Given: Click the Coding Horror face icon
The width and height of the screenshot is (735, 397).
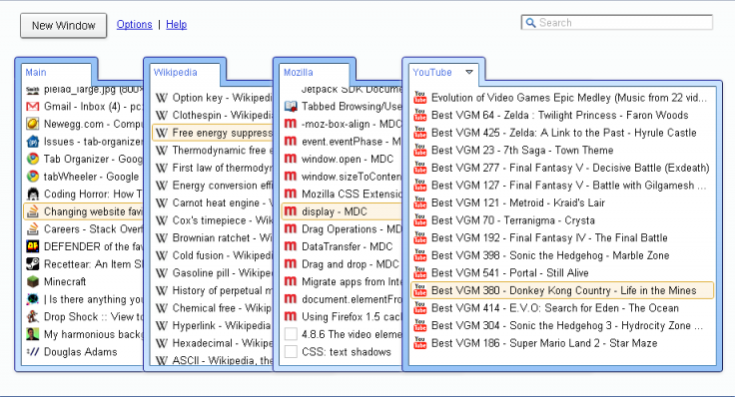Looking at the screenshot, I should click(x=32, y=195).
